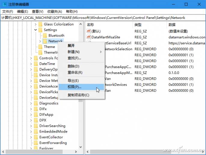206x155 pixels.
Task: Click the Registry Editor title bar icon
Action: [5, 4]
